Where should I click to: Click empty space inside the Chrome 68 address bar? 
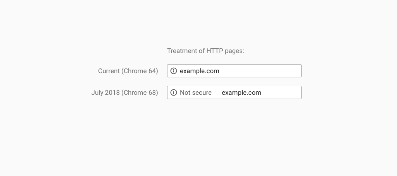coord(283,92)
